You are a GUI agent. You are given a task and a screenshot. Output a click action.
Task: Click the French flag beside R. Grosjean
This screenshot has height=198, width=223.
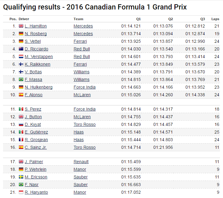[21, 140]
